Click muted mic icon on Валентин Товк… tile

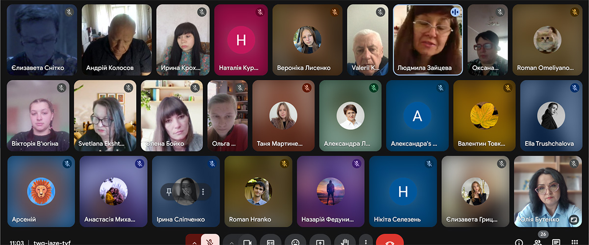click(508, 88)
